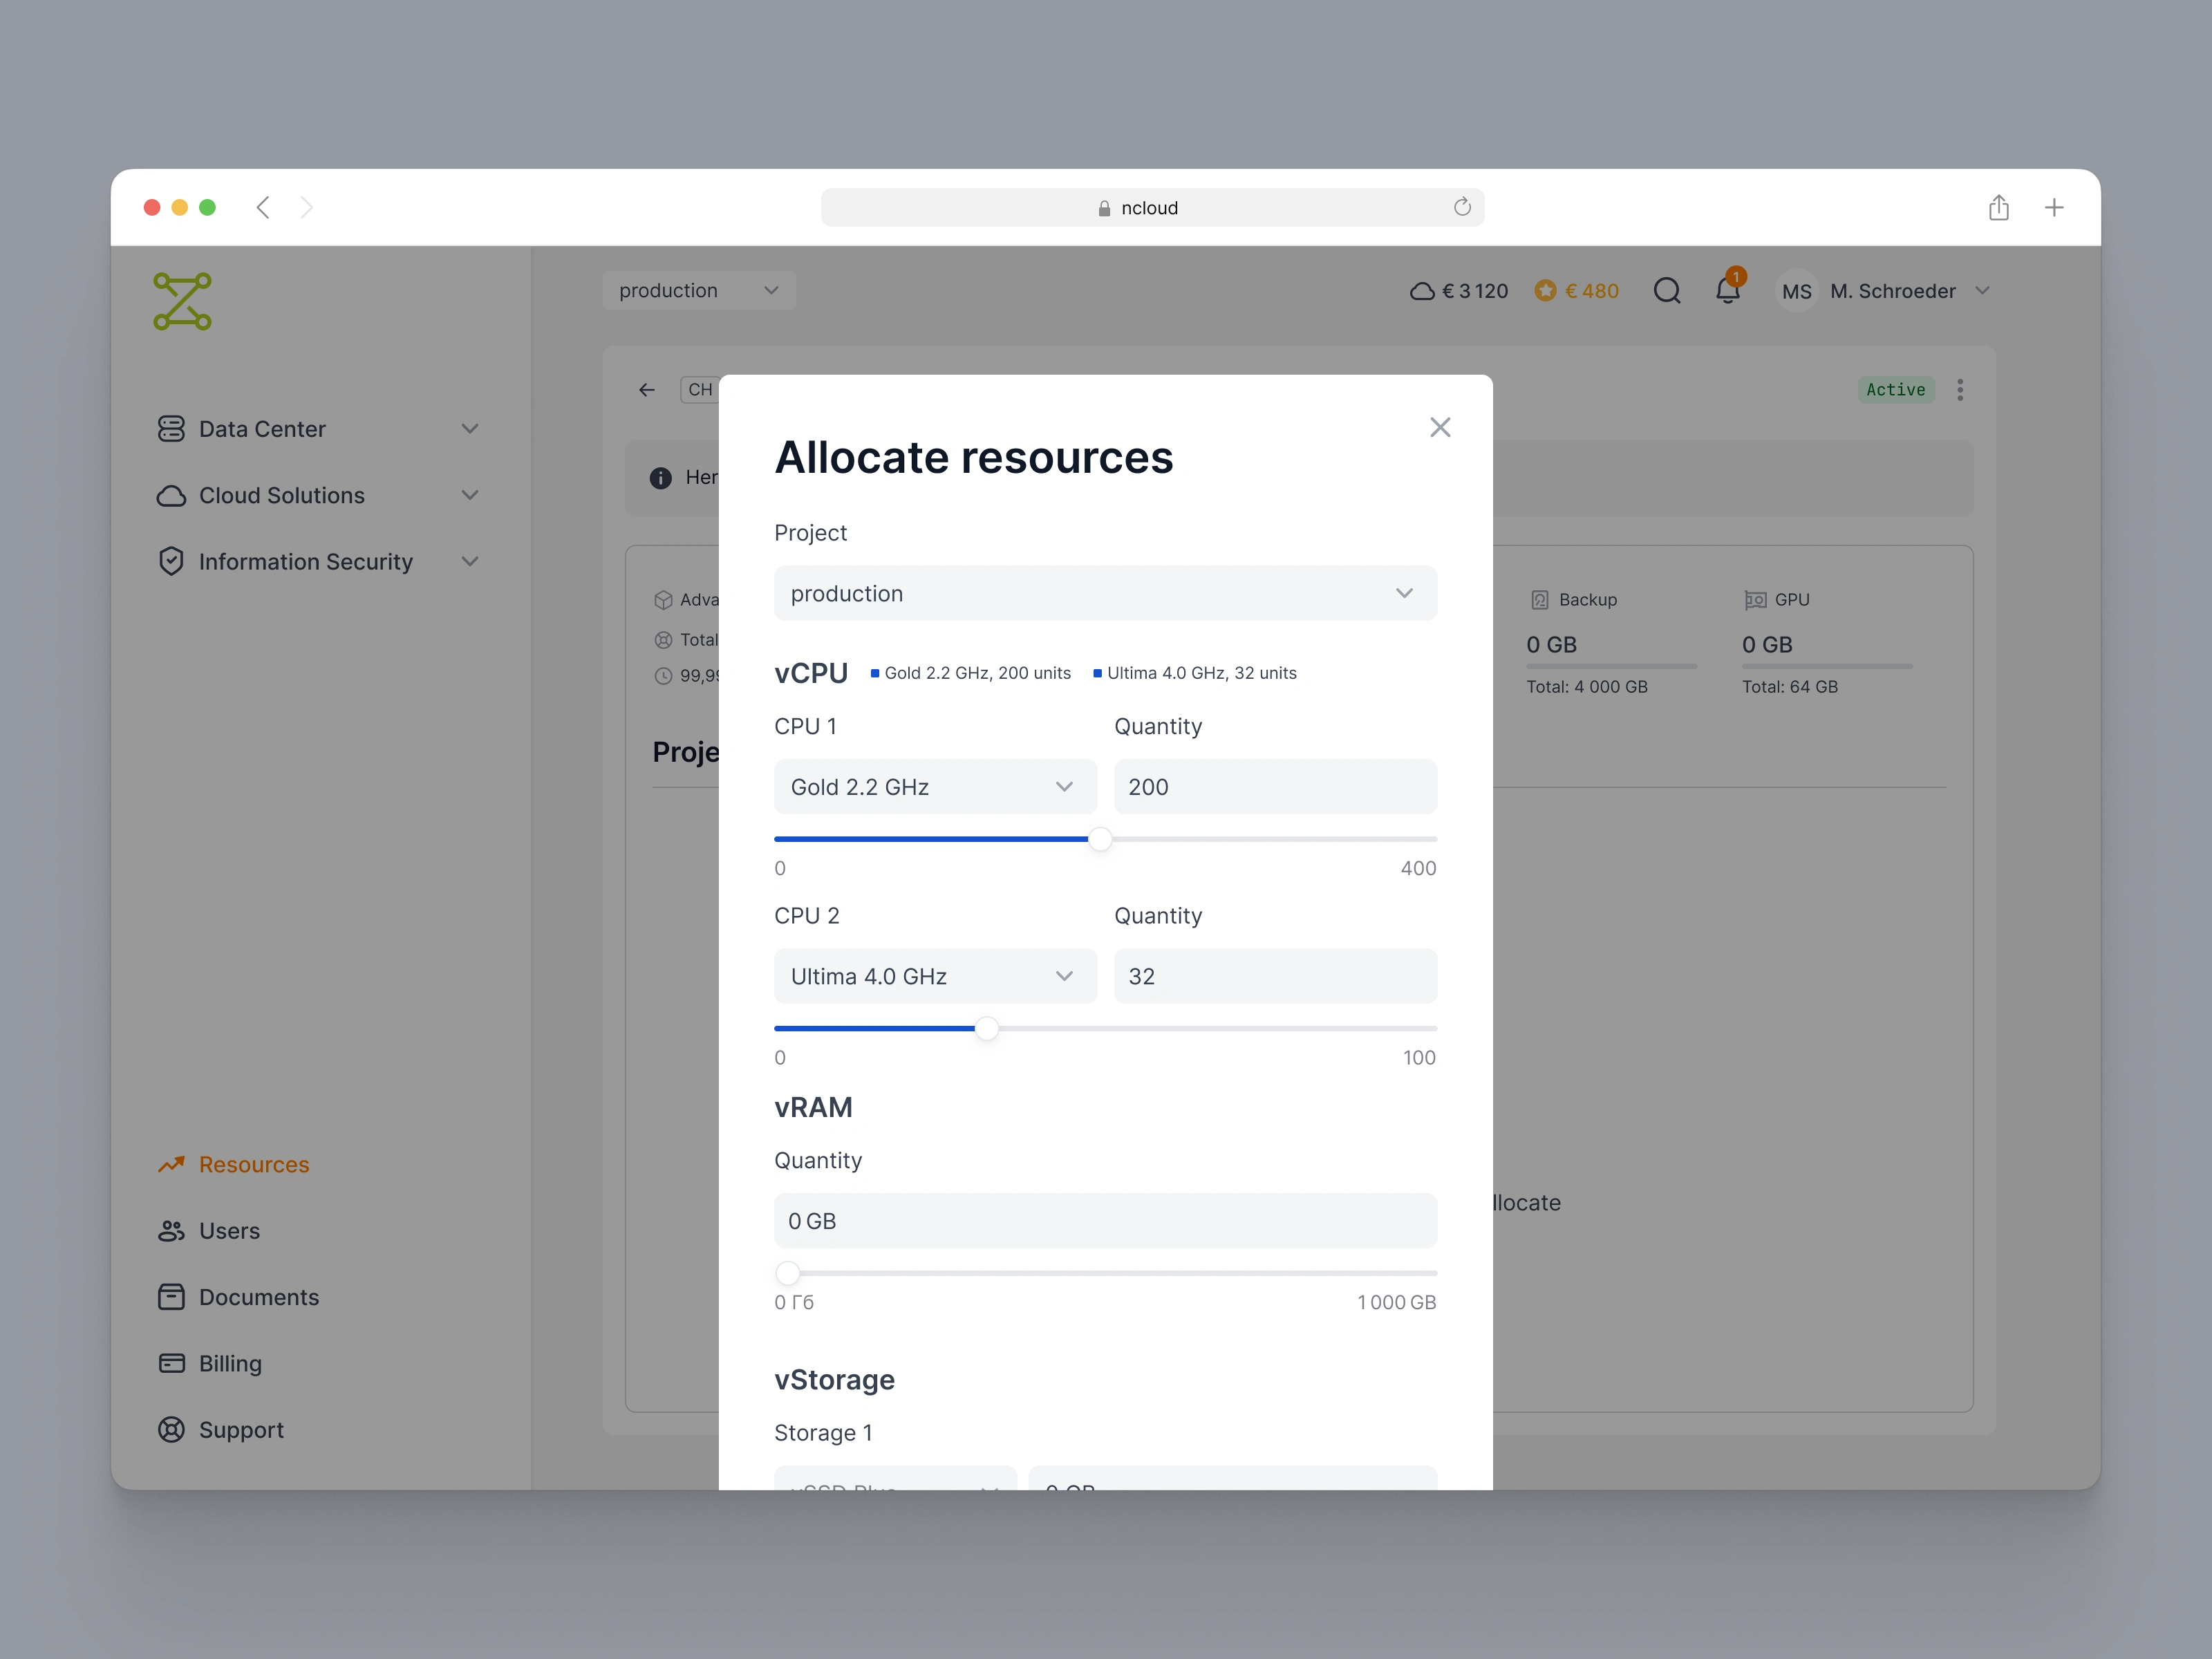Click the CPU 1 quantity slider handle
Viewport: 2212px width, 1659px height.
click(1100, 839)
